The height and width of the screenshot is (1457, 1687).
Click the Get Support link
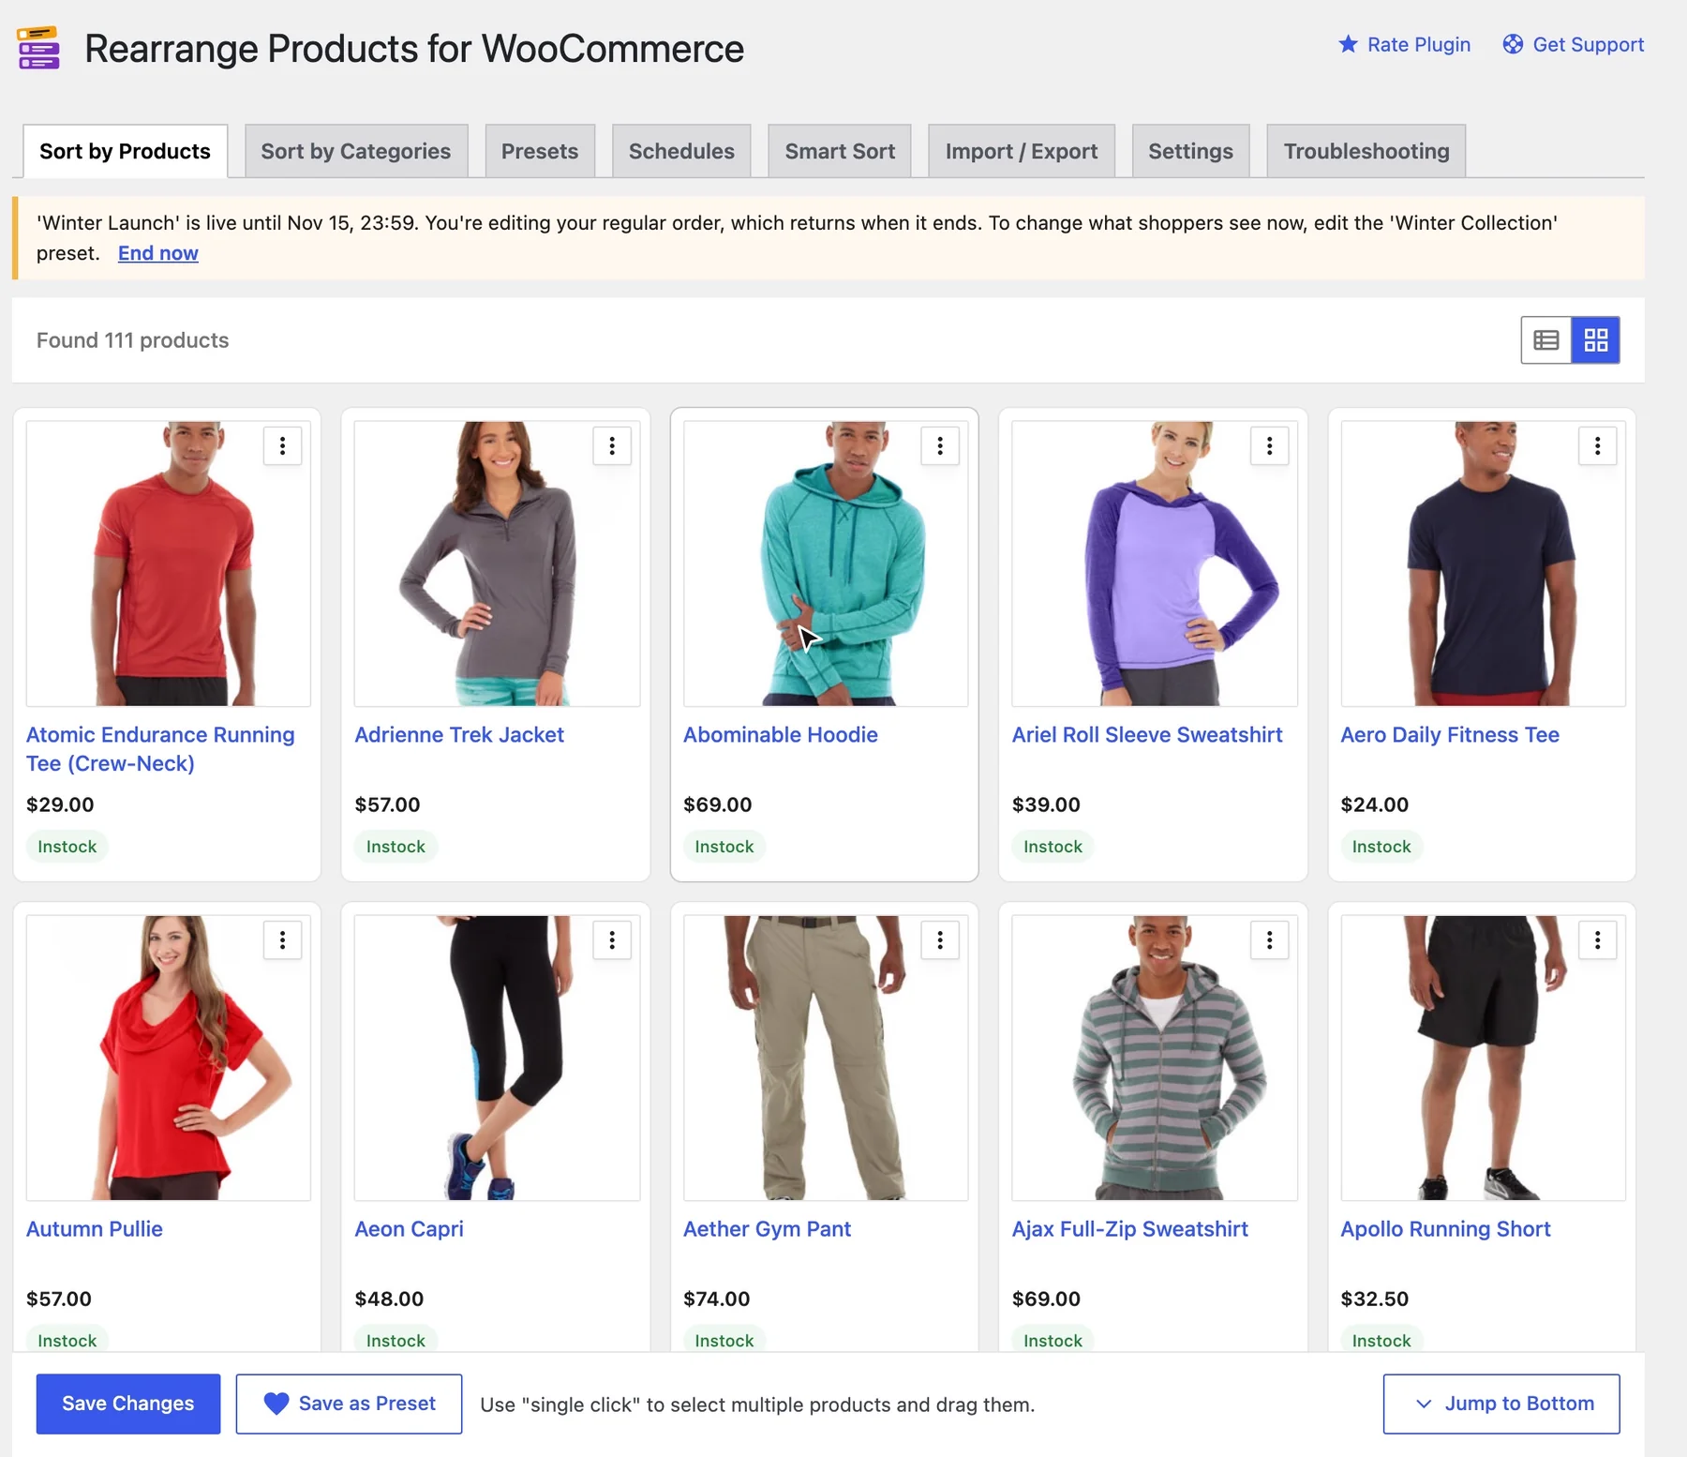tap(1574, 44)
